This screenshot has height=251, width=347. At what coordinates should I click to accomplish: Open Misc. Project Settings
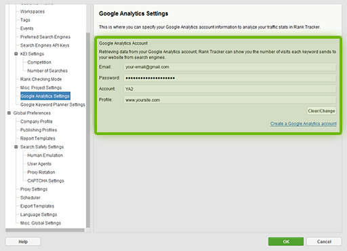pos(41,88)
